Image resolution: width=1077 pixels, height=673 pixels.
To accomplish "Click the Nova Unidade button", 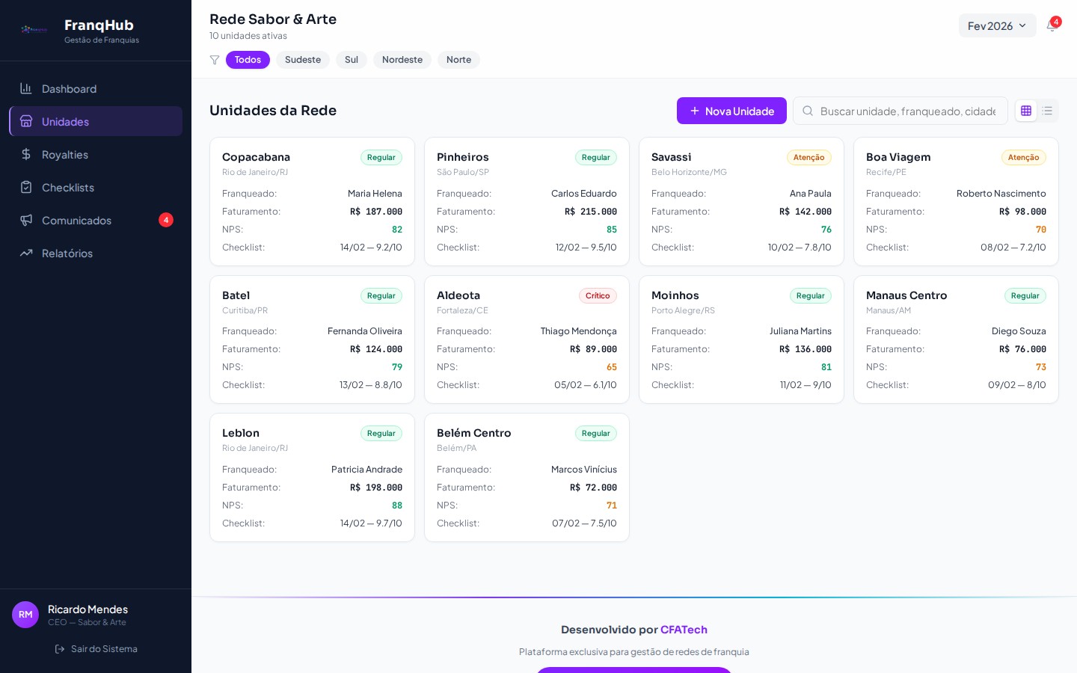I will click(x=731, y=111).
